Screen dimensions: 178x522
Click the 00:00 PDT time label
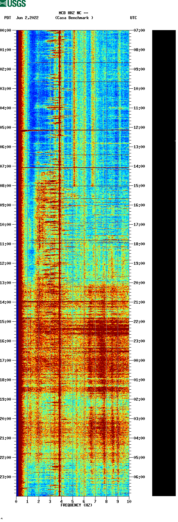(5, 30)
